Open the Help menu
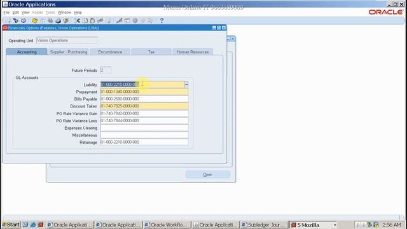The width and height of the screenshot is (407, 229). pos(78,13)
